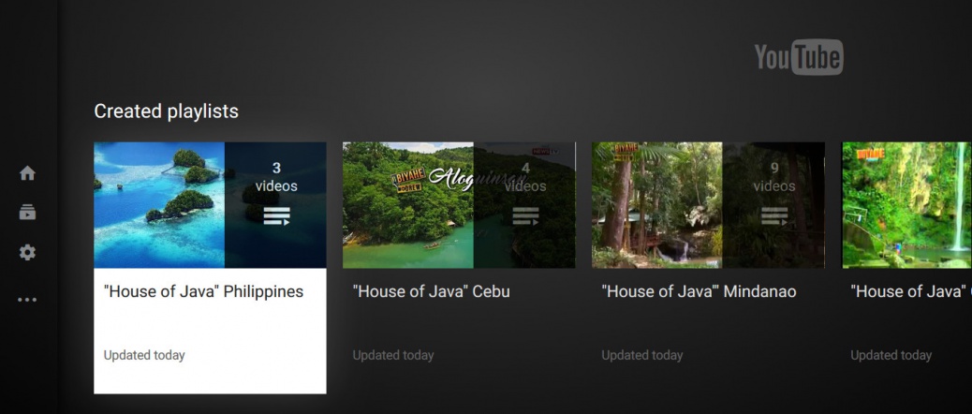Open the waterfall thumbnail playlist

(906, 205)
